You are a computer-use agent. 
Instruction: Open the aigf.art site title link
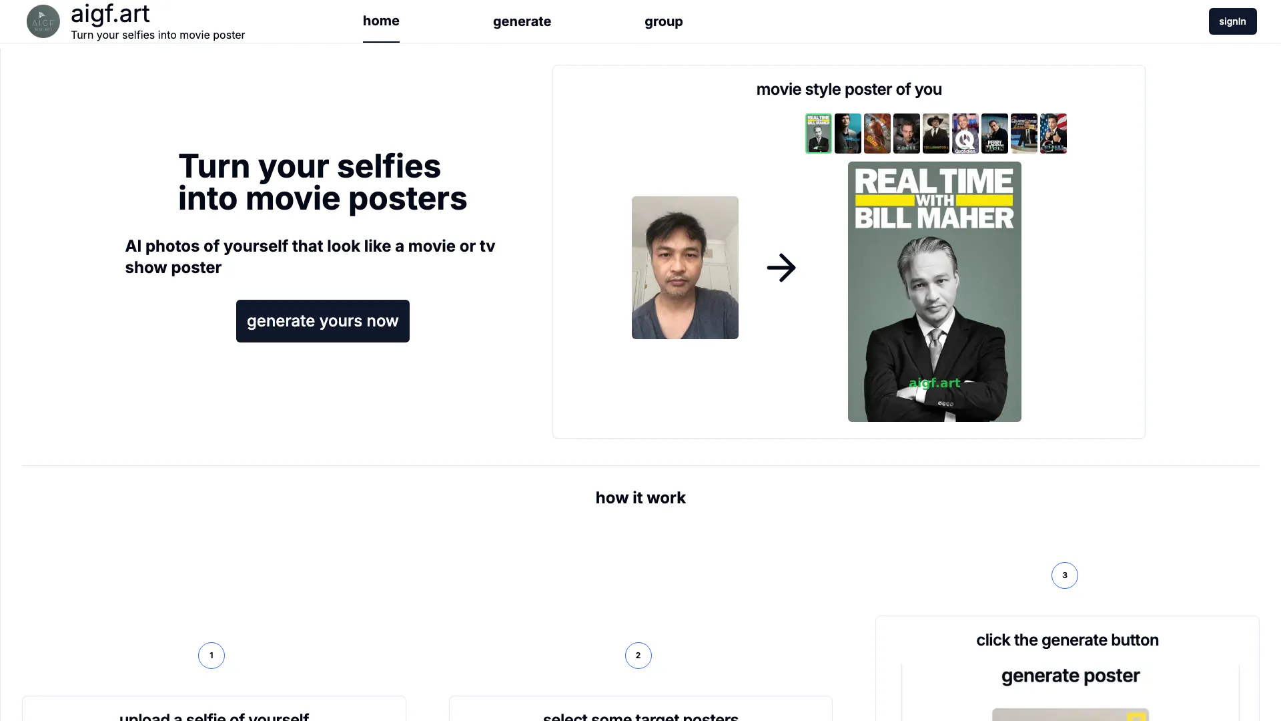coord(110,13)
